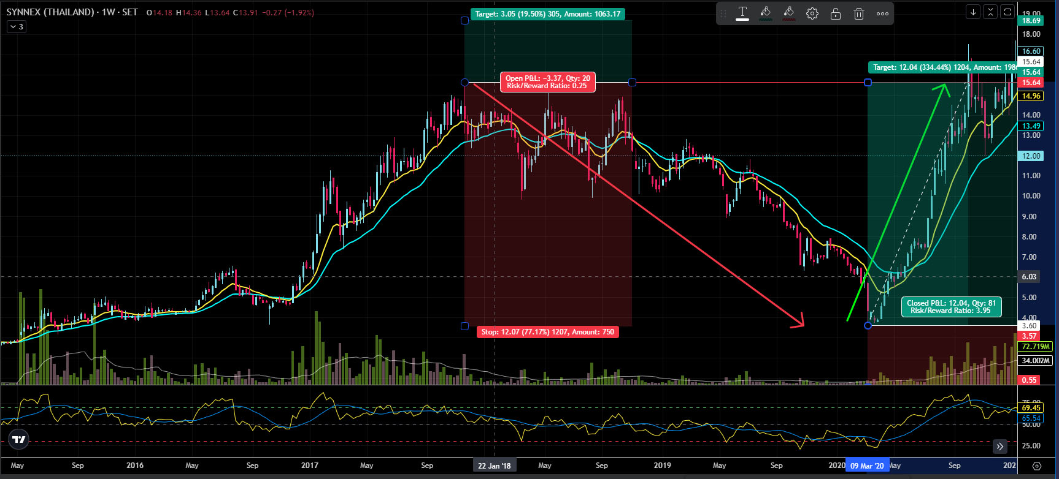
Task: Click the Closed P&L 12.04 label
Action: click(951, 307)
